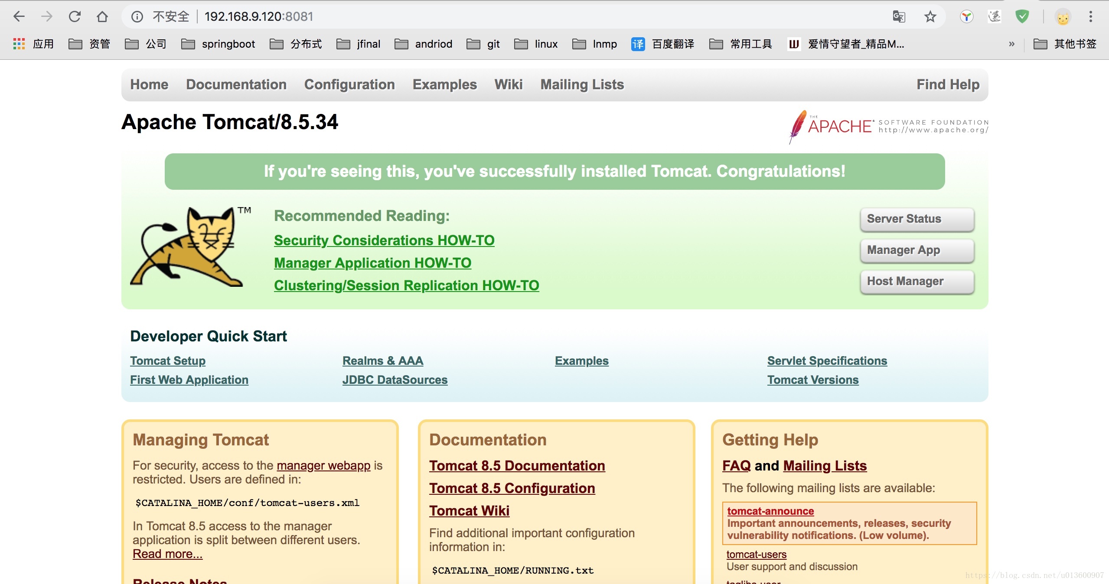Open the tomcat-users mailing list link

coord(756,555)
